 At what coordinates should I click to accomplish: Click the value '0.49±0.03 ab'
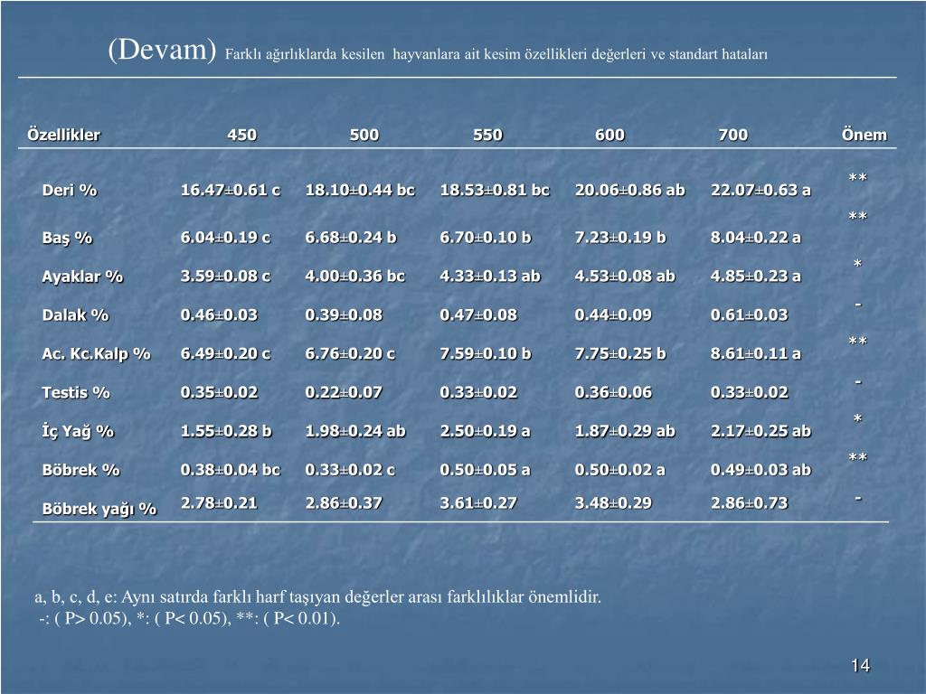coord(761,470)
